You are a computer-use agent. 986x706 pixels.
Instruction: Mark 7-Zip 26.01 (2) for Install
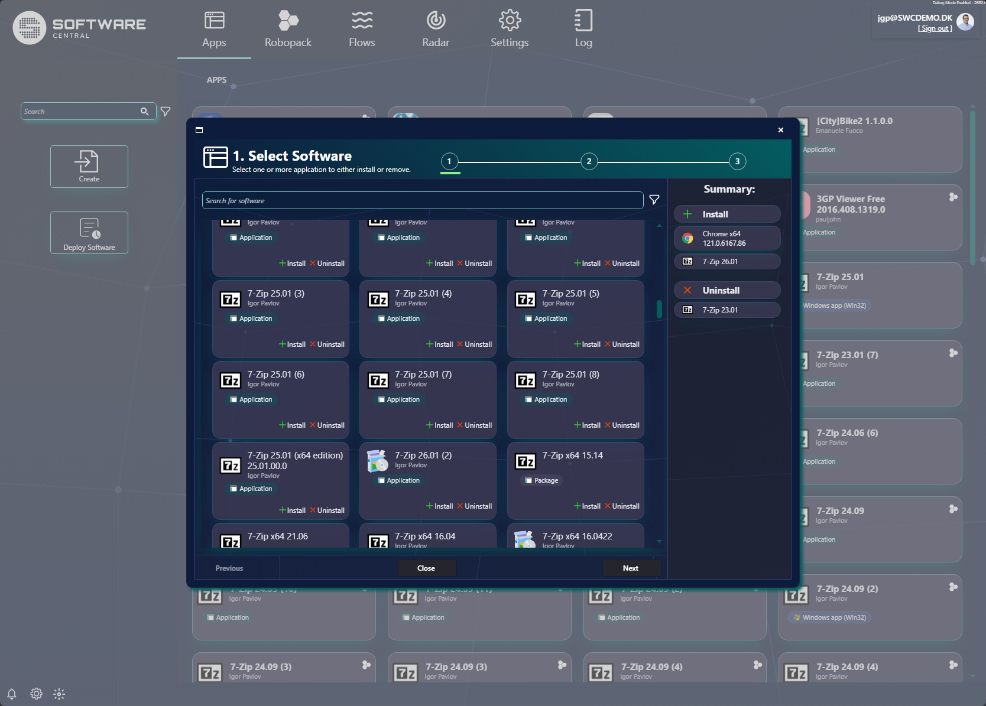(440, 506)
